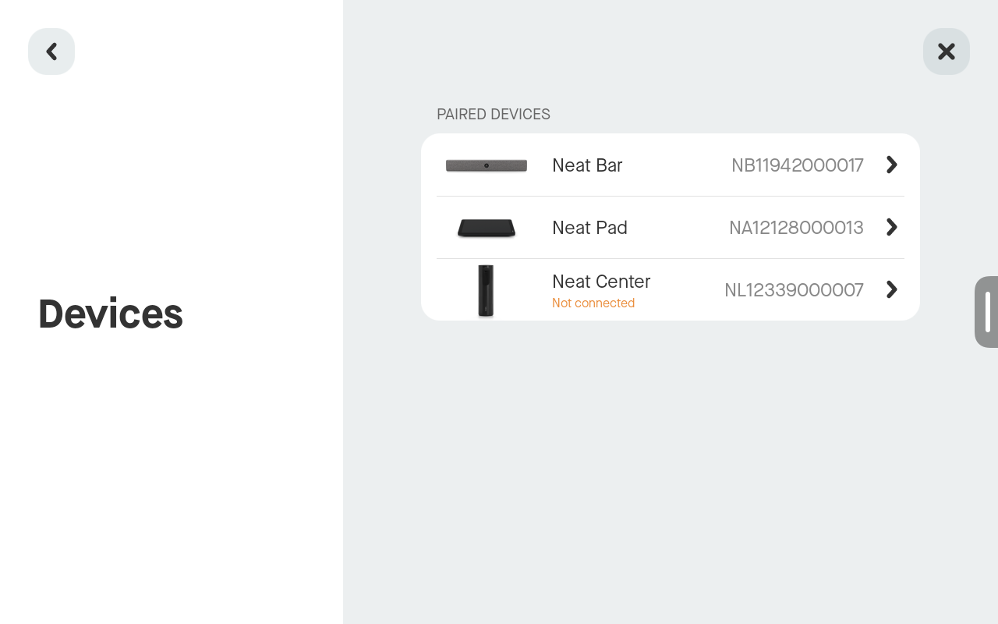The width and height of the screenshot is (998, 624).
Task: Open the Neat Bar device entry
Action: pos(671,165)
